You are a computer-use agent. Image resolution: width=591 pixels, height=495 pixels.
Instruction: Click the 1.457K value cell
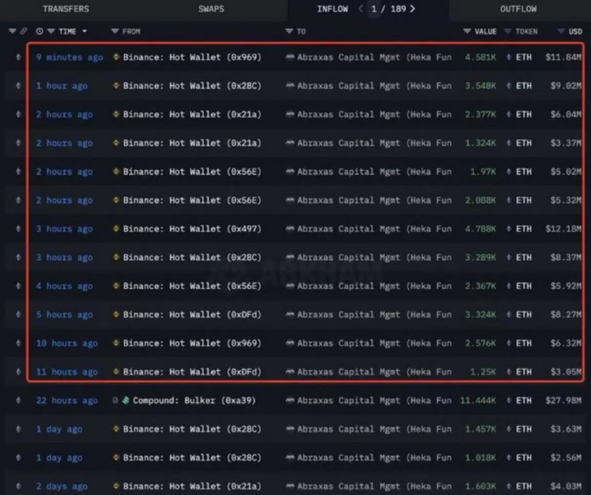pyautogui.click(x=480, y=429)
